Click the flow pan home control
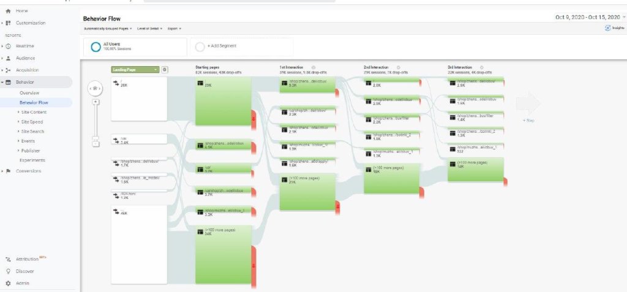Viewport: 627px width, 292px height. click(x=96, y=89)
